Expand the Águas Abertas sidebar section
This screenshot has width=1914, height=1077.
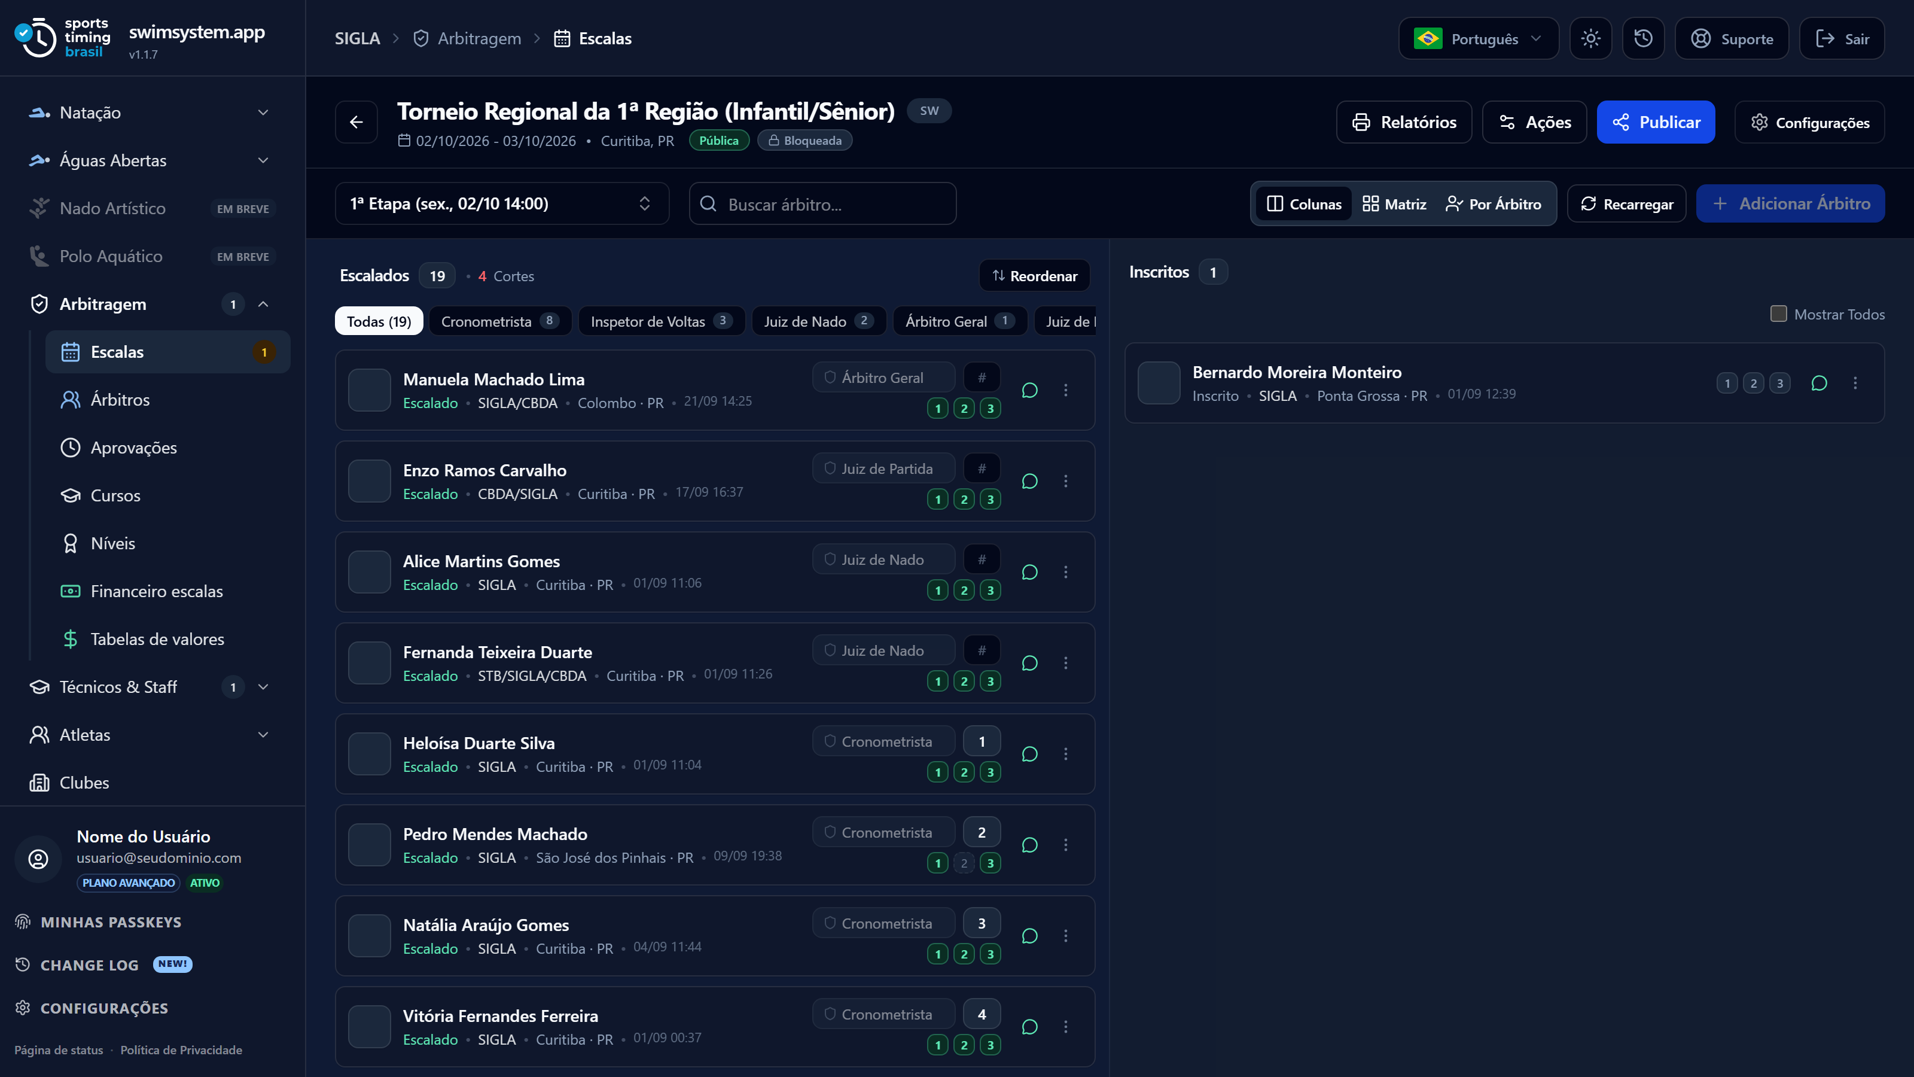(x=153, y=160)
